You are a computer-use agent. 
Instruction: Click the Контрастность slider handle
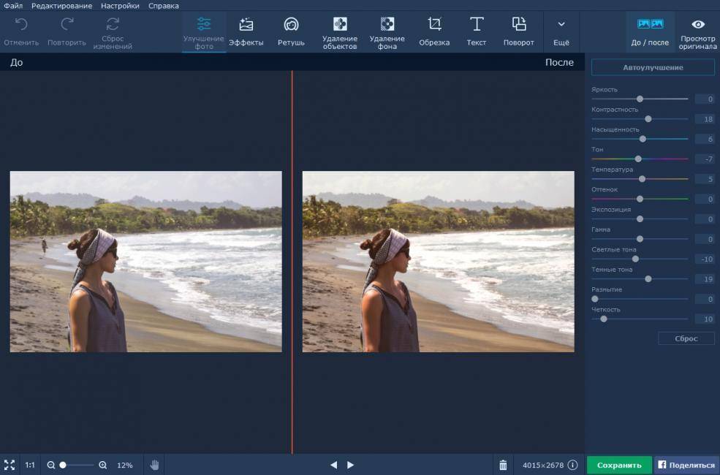[x=648, y=119]
